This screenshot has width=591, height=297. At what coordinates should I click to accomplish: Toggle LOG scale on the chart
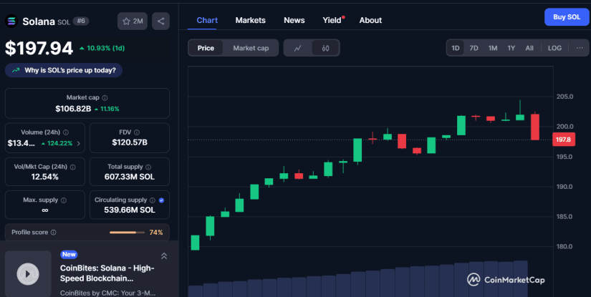554,48
